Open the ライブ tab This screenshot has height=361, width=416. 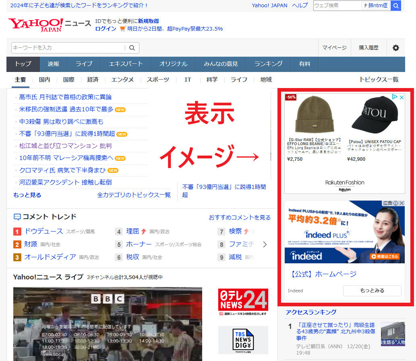click(84, 64)
